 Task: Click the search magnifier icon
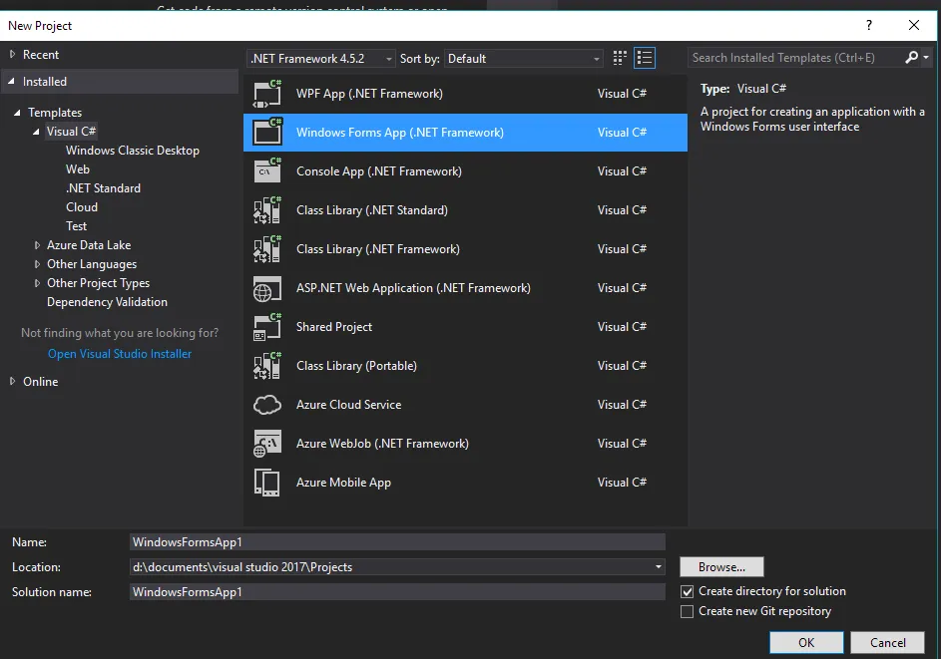coord(912,58)
